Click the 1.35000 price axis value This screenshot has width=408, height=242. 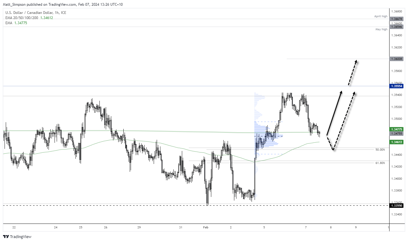[x=396, y=119]
